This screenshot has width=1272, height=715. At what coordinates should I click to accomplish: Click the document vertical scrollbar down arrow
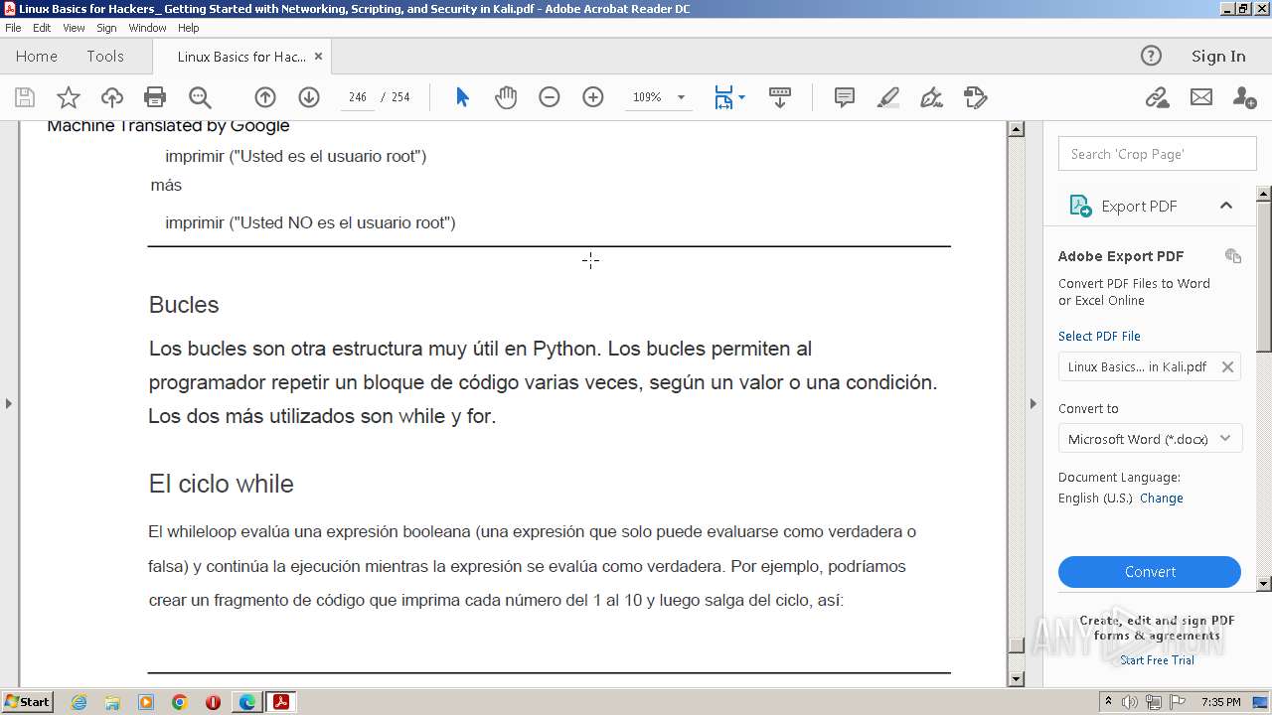[x=1016, y=679]
